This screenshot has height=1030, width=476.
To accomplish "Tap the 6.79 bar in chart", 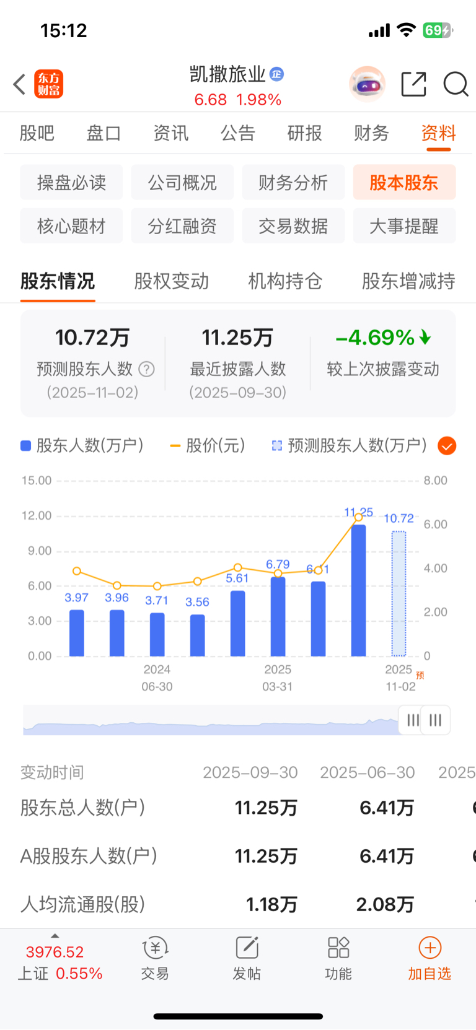I will pos(278,616).
